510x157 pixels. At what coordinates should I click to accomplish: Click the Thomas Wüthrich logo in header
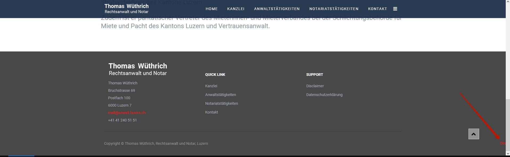[126, 8]
